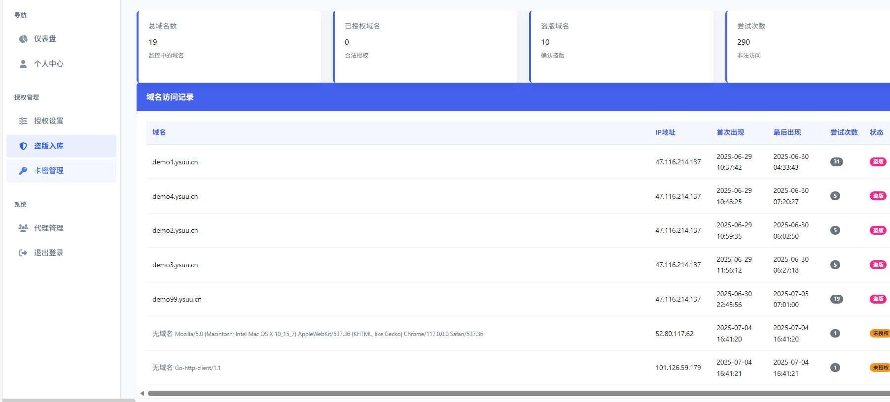Click the authorization settings sliders icon
The image size is (890, 402).
23,121
